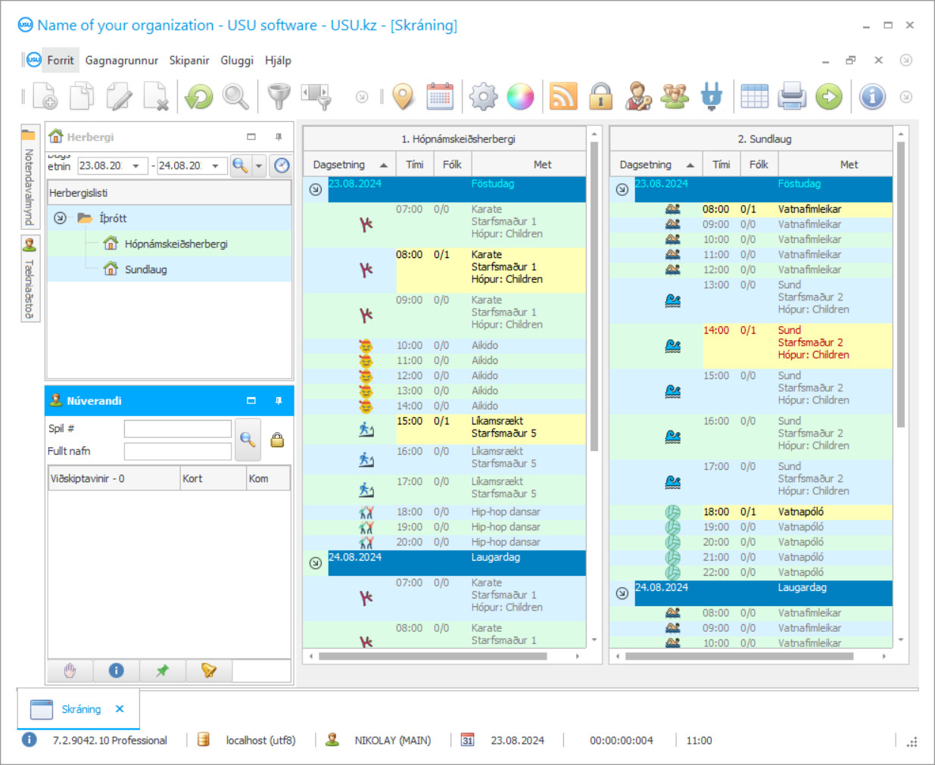The width and height of the screenshot is (935, 765).
Task: Click the funnel filter icon
Action: coord(279,97)
